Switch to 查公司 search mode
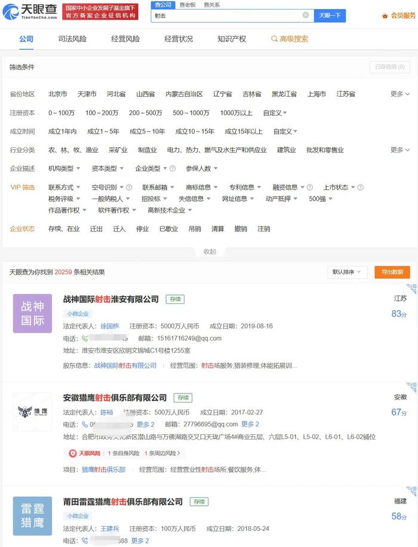The height and width of the screenshot is (547, 418). point(163,5)
